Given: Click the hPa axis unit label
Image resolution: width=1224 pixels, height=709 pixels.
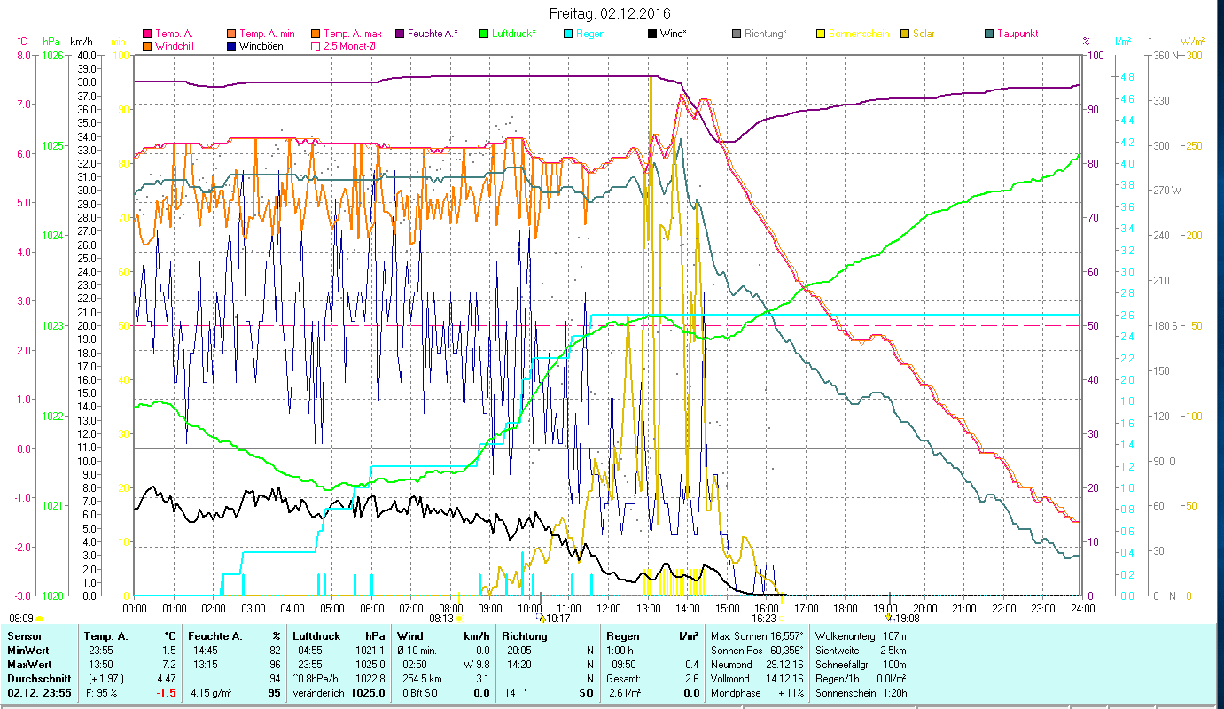Looking at the screenshot, I should pos(51,42).
